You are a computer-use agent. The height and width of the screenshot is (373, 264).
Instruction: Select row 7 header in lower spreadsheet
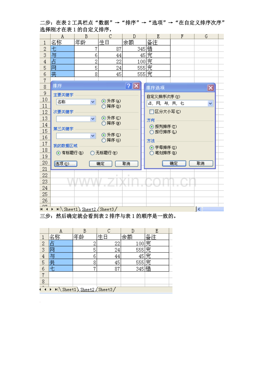44,275
